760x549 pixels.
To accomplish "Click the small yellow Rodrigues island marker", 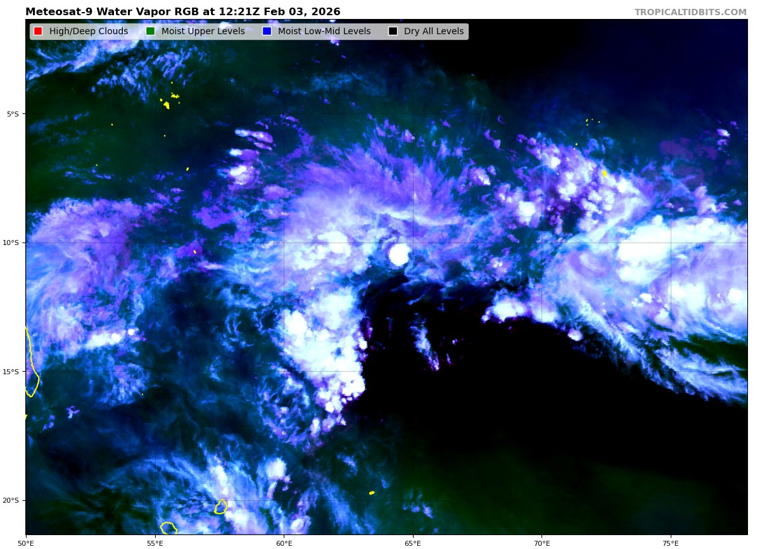I will pos(372,493).
